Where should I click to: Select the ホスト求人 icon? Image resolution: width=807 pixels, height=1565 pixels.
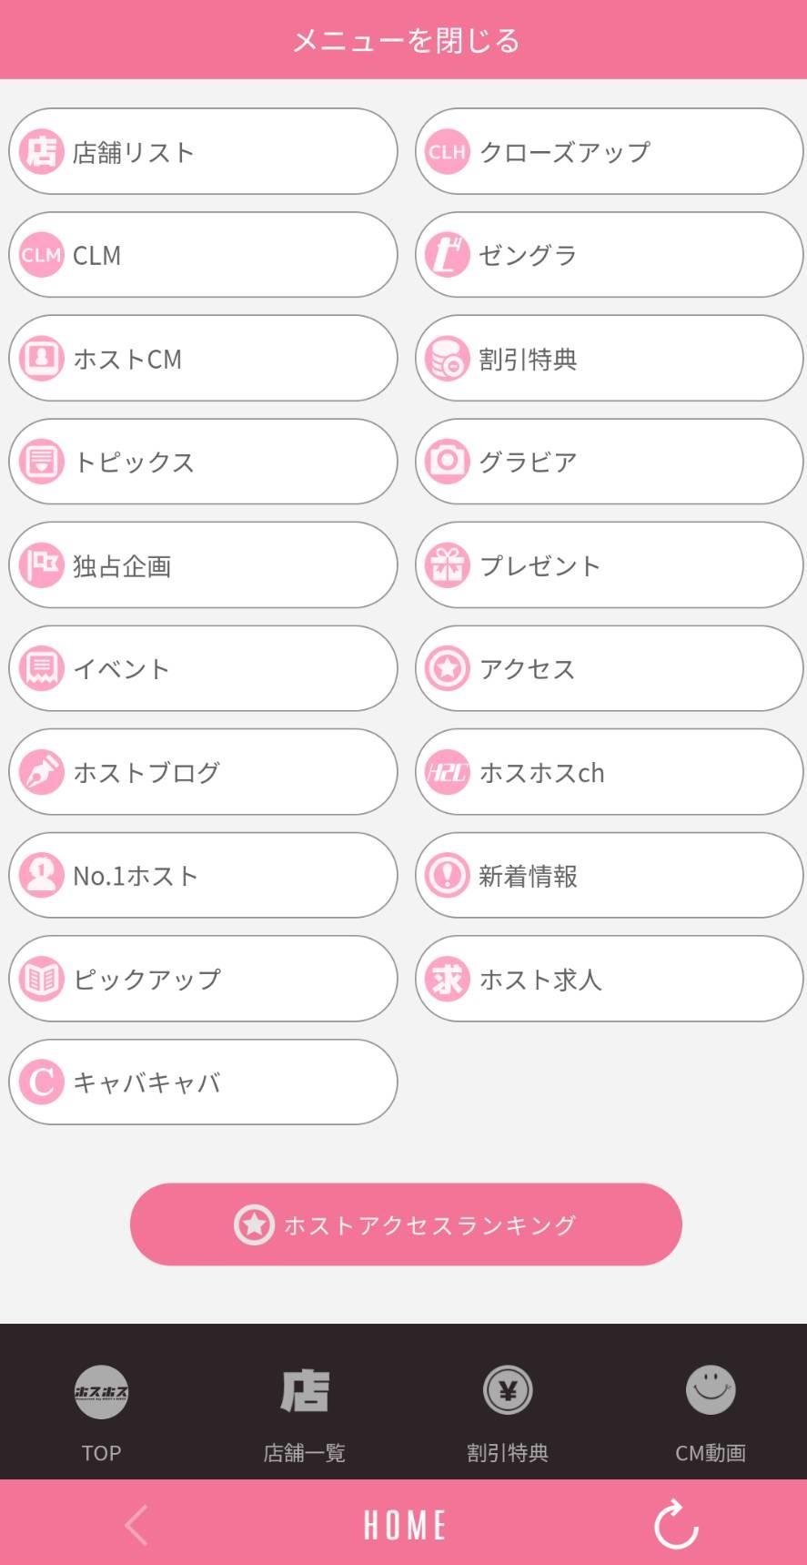click(x=448, y=979)
